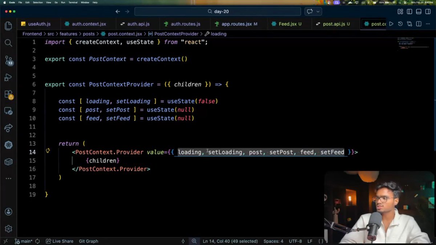Open the cube-shaped icon view in activity bar
The height and width of the screenshot is (245, 436).
[8, 162]
